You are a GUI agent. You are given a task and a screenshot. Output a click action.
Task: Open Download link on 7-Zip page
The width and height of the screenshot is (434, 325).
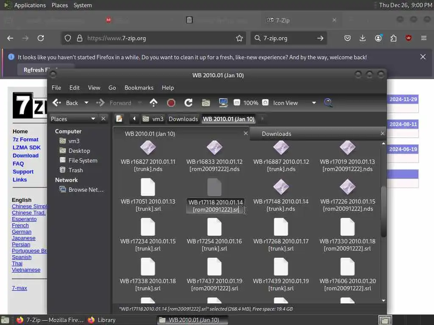(x=25, y=156)
